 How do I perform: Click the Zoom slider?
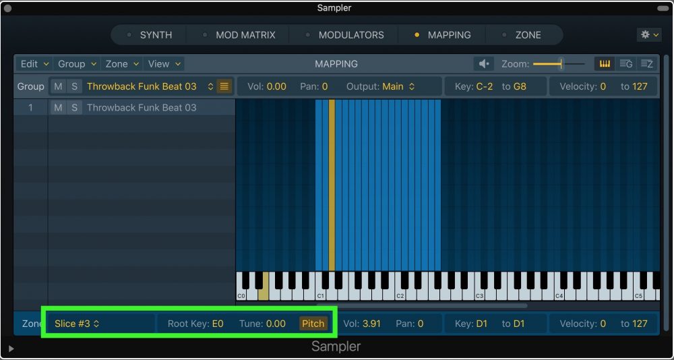(x=559, y=64)
